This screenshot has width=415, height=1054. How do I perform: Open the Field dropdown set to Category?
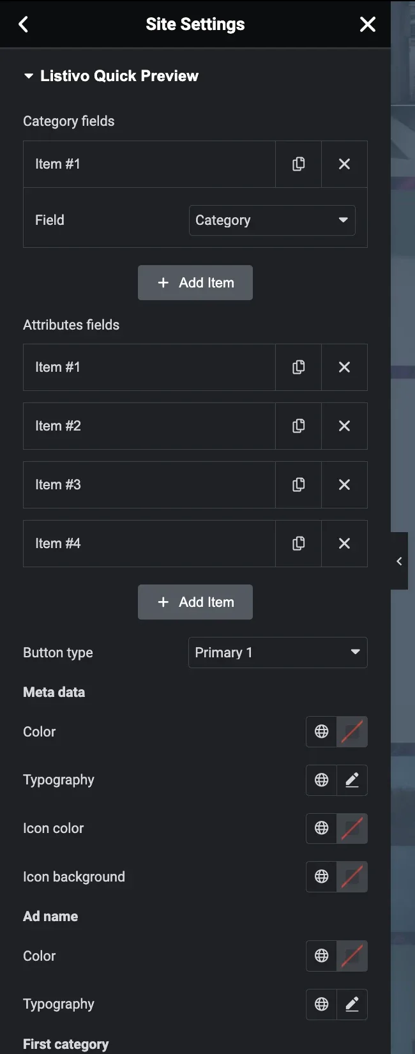click(272, 220)
